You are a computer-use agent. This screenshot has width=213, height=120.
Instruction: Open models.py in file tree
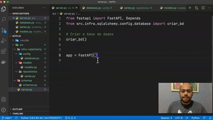tap(31, 67)
